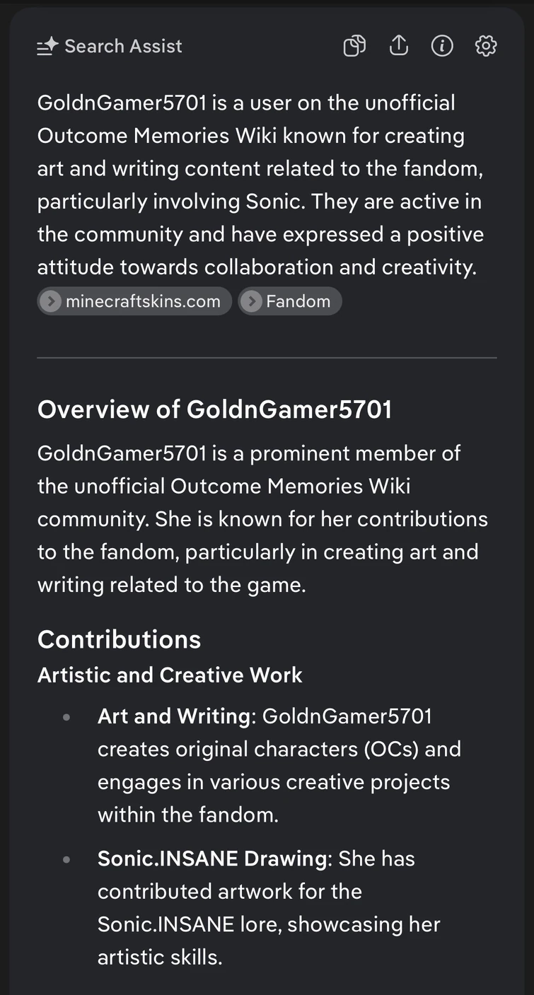Viewport: 534px width, 995px height.
Task: Click the top summary paragraph text
Action: pyautogui.click(x=262, y=185)
